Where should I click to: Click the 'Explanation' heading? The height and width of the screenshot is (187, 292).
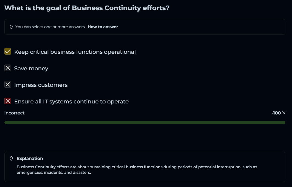click(30, 159)
